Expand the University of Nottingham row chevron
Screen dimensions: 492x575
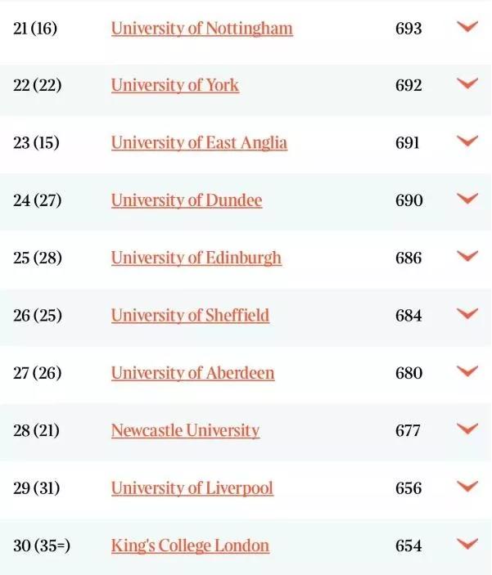[467, 27]
